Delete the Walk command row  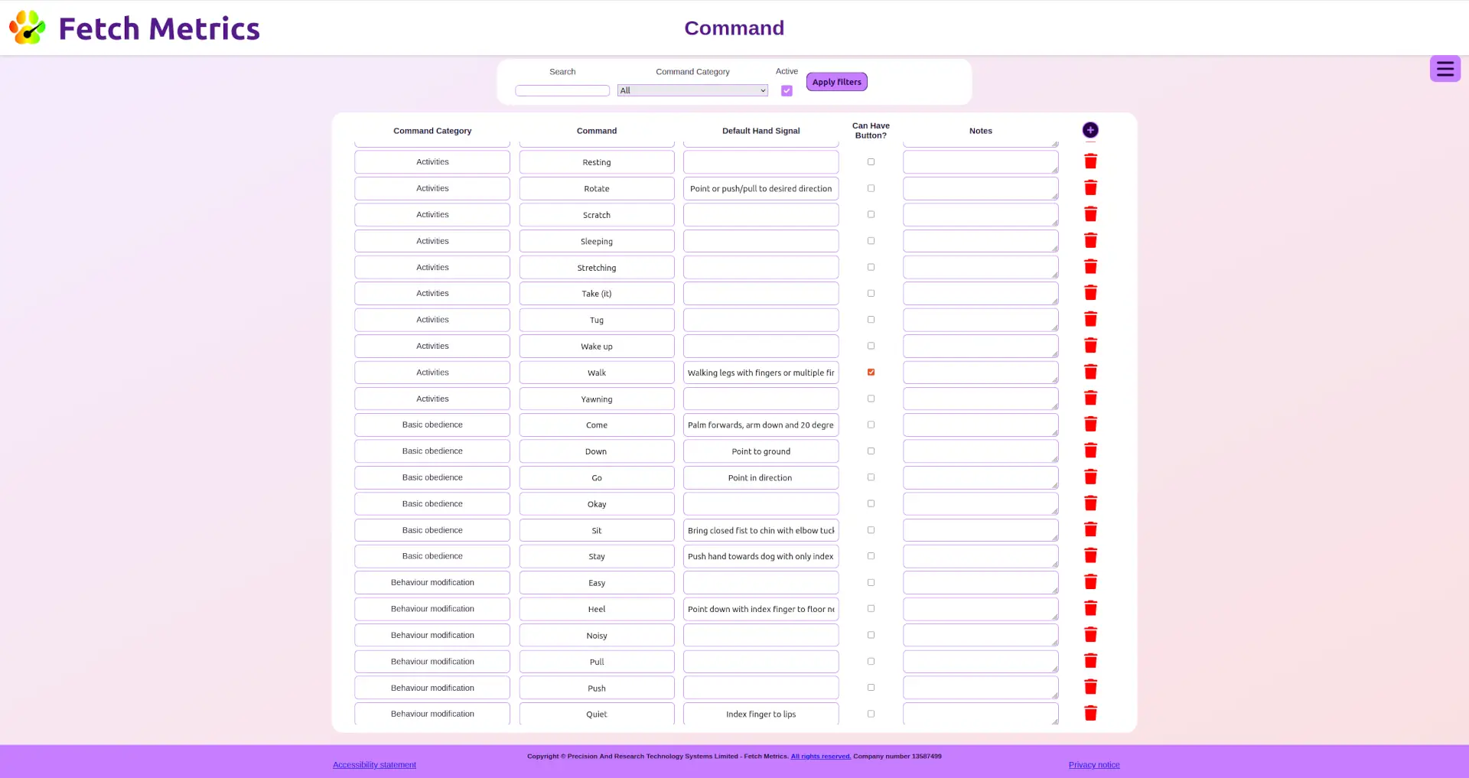pyautogui.click(x=1090, y=373)
